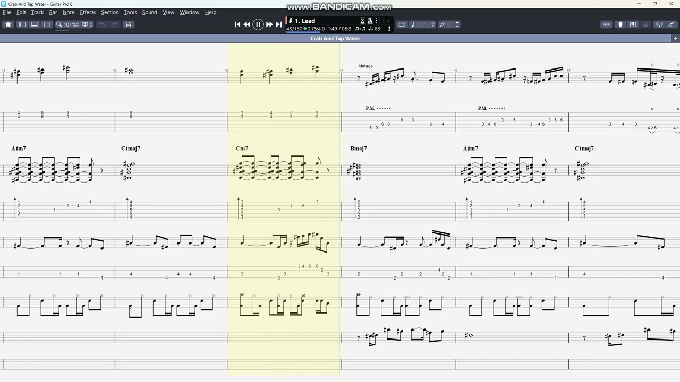
Task: Click the Undo arrow
Action: [x=101, y=24]
